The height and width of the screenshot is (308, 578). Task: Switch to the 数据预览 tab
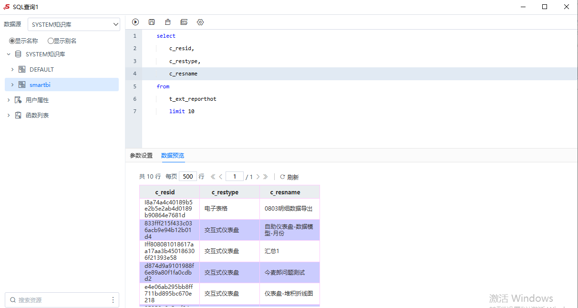click(x=173, y=156)
